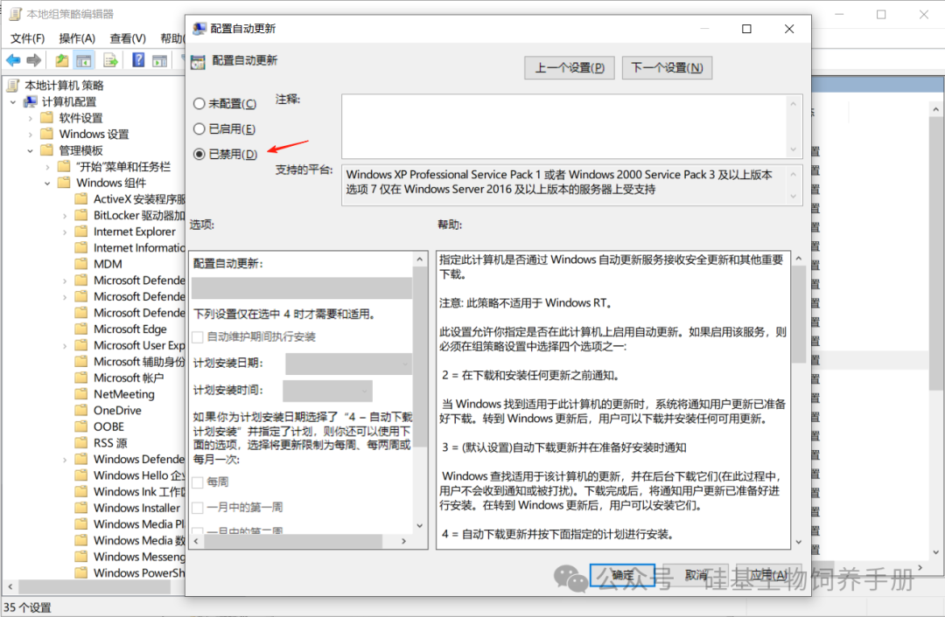Click the 确定 button
945x617 pixels.
coord(622,575)
